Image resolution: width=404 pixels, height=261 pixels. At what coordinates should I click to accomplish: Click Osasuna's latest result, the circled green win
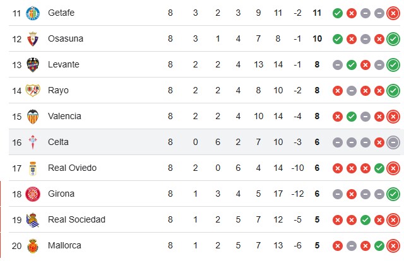393,38
